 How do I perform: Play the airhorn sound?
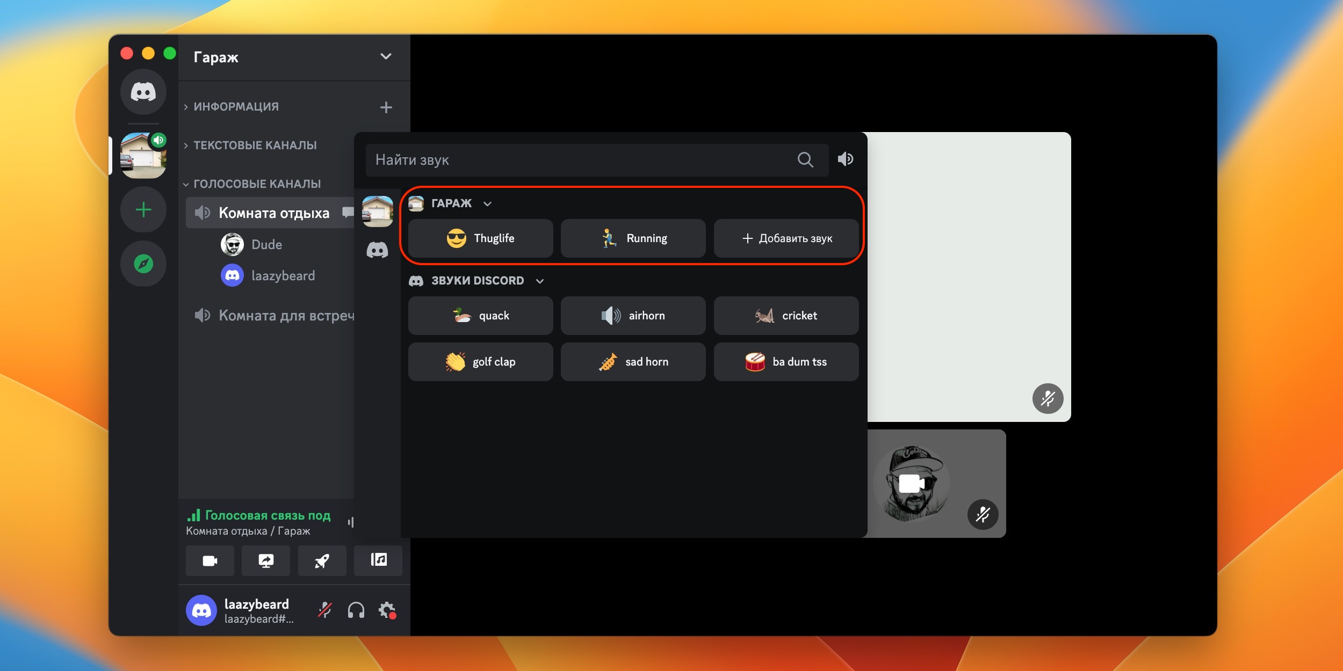point(633,316)
